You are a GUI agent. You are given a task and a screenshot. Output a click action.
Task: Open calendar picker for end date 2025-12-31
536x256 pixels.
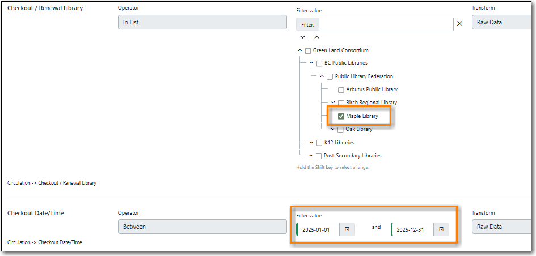pyautogui.click(x=441, y=229)
